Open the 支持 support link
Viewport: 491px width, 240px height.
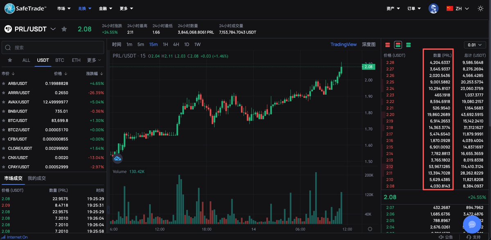[474, 237]
